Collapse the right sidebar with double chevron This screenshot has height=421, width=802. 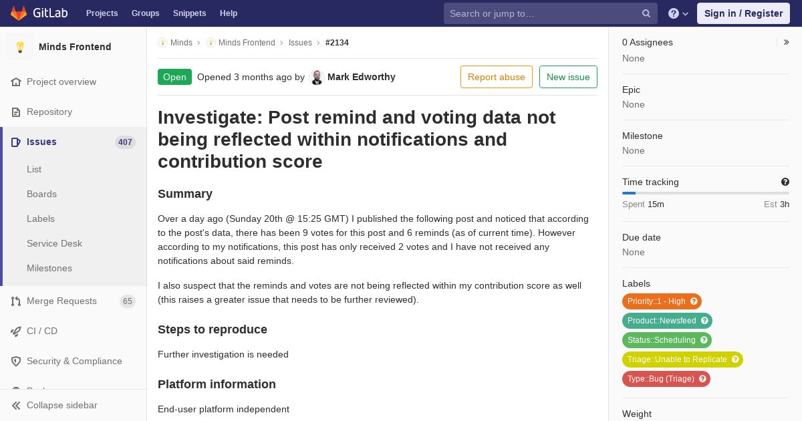pos(787,42)
